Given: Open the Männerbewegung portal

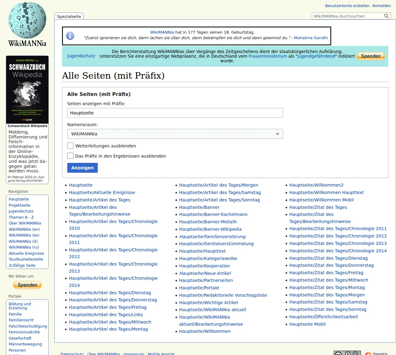Looking at the screenshot, I should point(25,344).
